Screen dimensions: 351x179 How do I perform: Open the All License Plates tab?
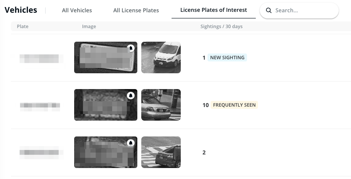click(136, 10)
